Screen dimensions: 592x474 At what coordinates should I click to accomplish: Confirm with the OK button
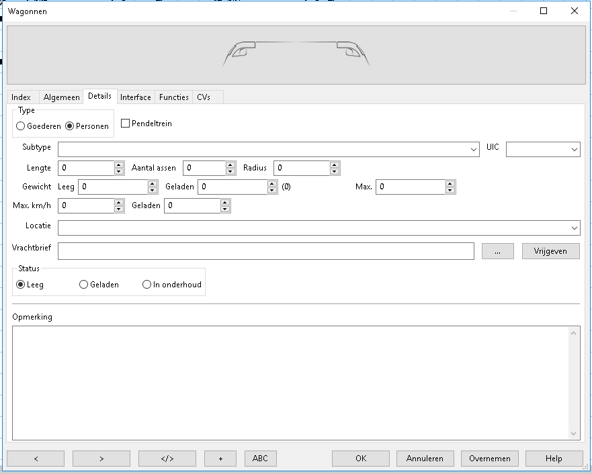[361, 459]
